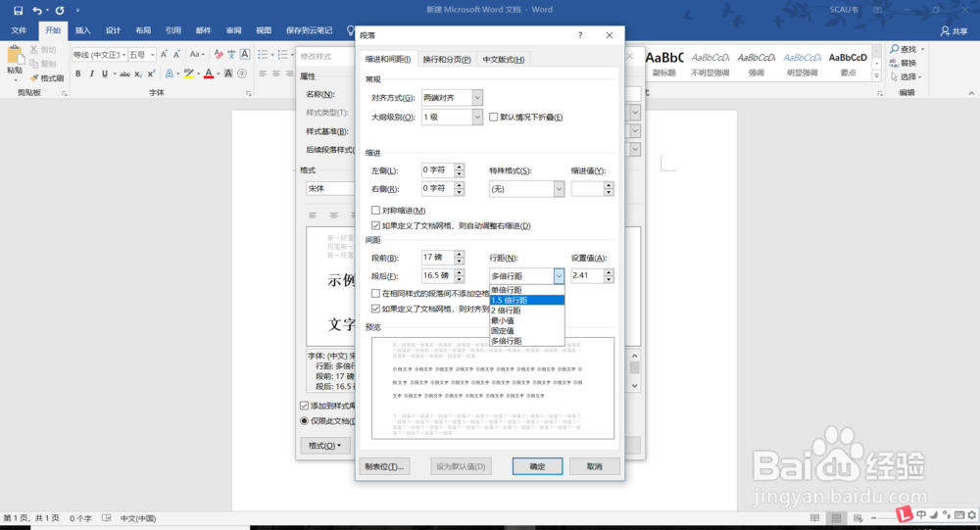The height and width of the screenshot is (530, 980).
Task: Click the 取消 button
Action: click(595, 466)
